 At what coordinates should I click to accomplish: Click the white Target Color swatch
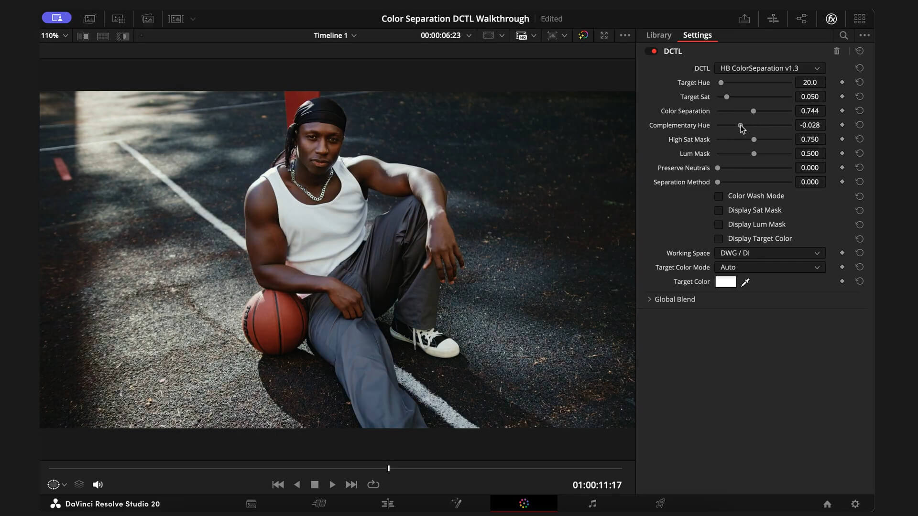(x=725, y=282)
